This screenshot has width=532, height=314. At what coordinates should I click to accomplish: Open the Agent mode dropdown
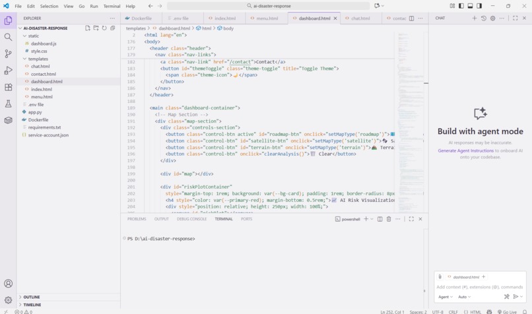446,297
